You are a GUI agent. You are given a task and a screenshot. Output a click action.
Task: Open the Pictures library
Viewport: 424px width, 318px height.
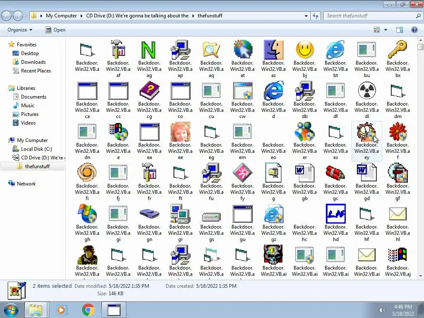[x=30, y=114]
